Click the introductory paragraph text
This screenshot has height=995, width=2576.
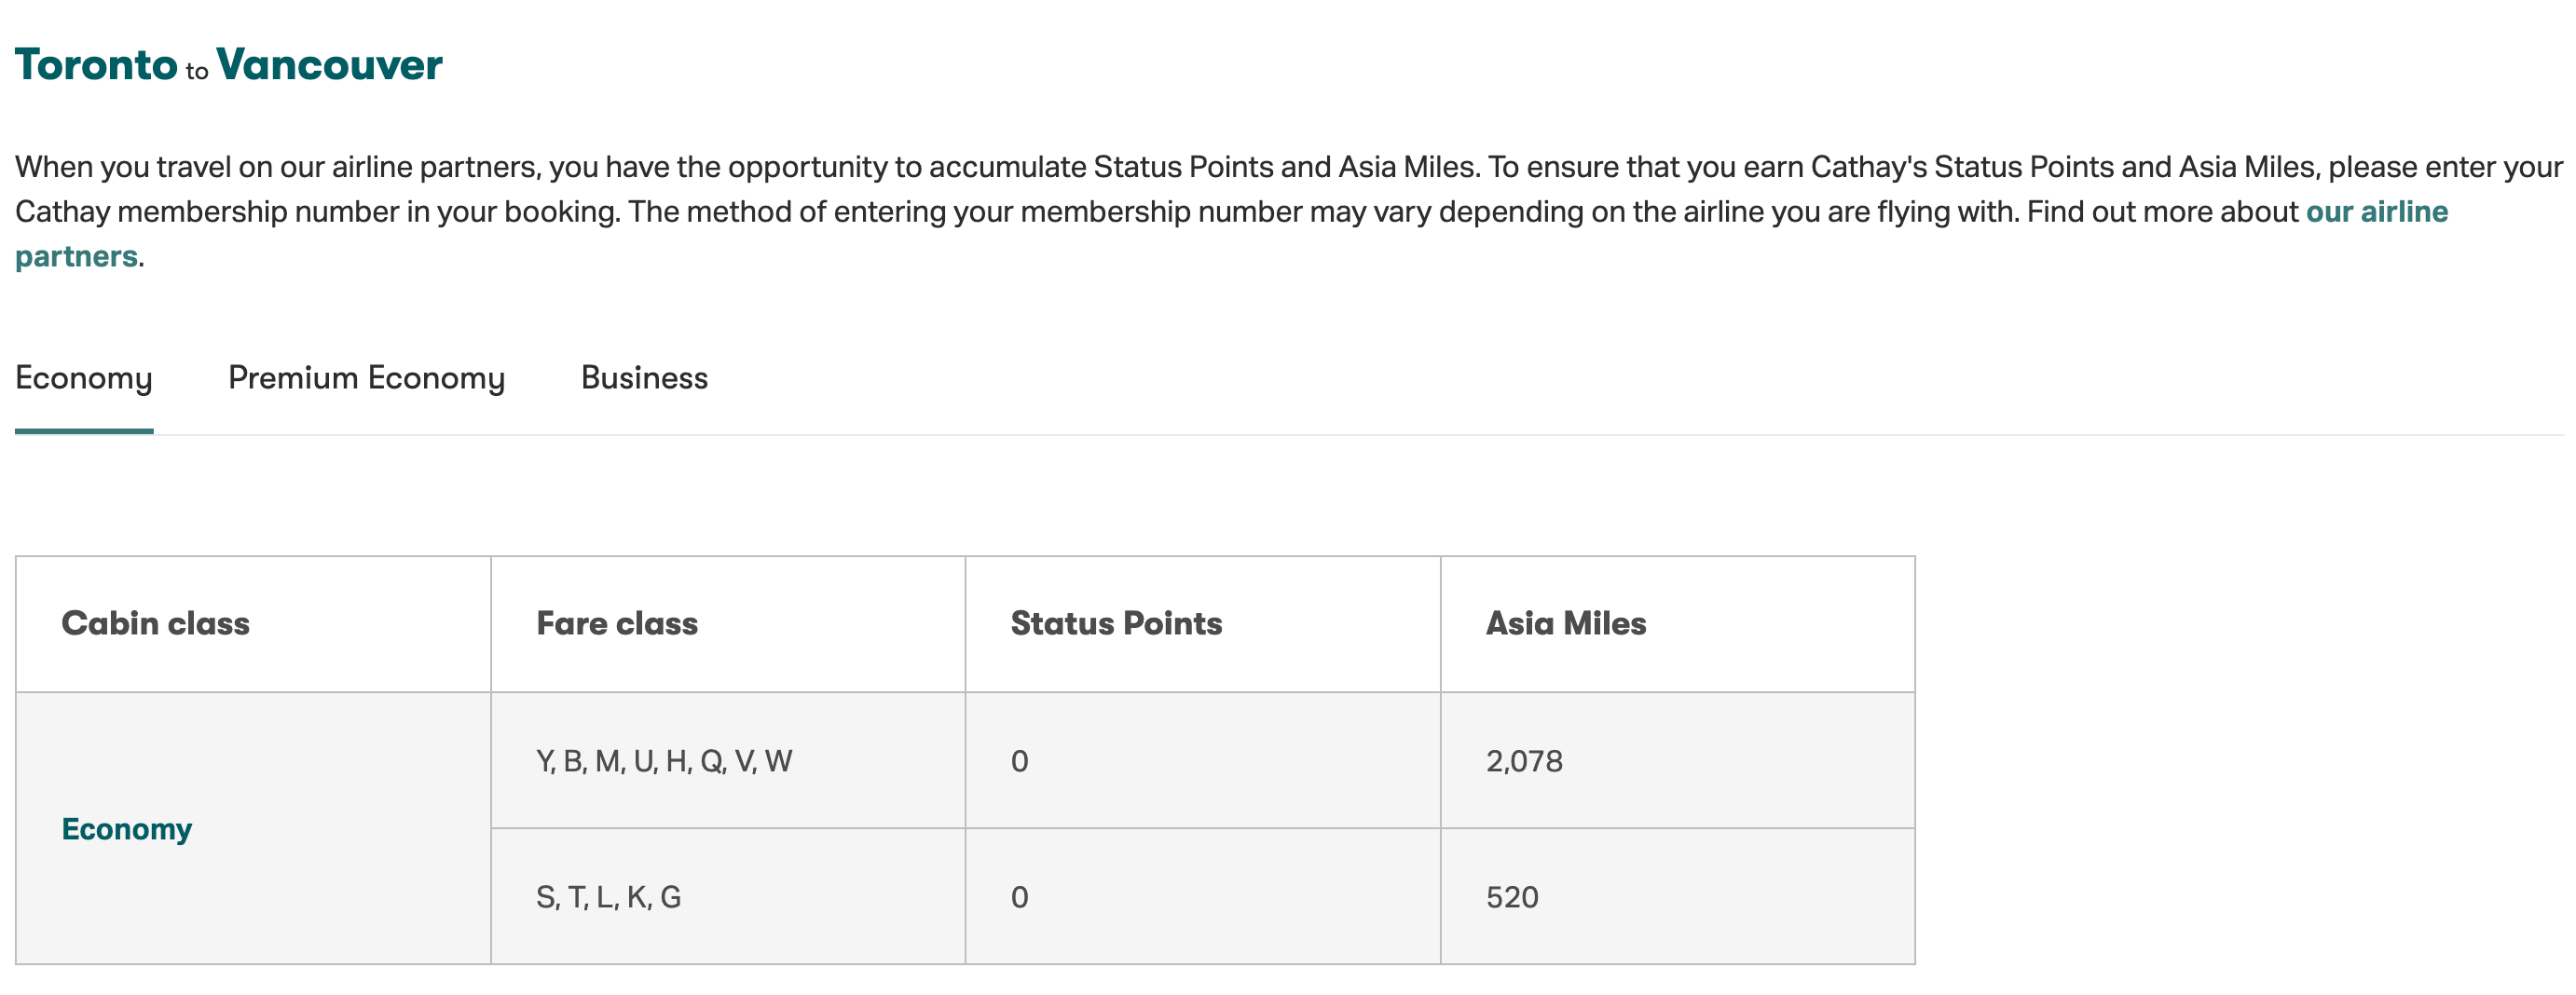pos(1200,210)
